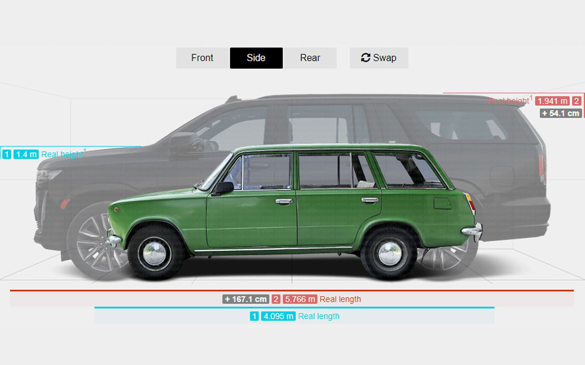Click the cyan "Real height" label

62,154
